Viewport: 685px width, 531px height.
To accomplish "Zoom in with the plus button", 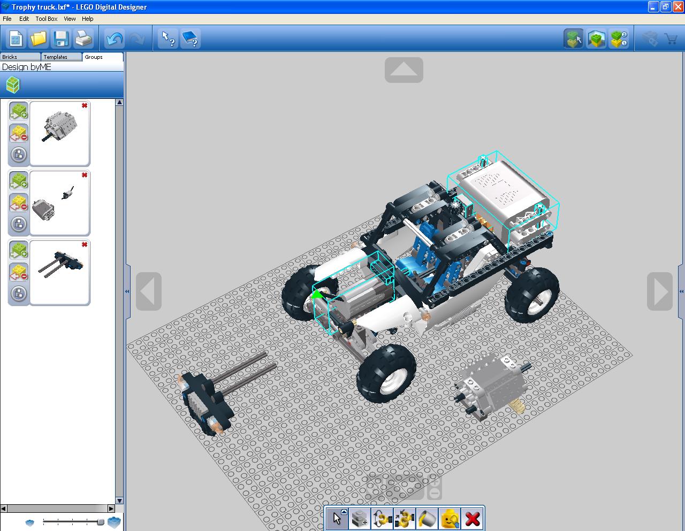I will point(435,481).
